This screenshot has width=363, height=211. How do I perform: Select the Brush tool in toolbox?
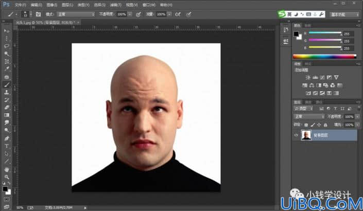7,85
